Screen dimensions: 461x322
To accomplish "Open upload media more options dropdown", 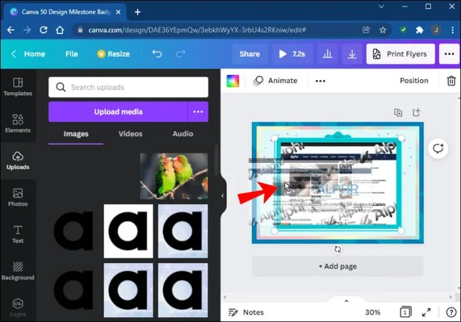I will (x=198, y=112).
